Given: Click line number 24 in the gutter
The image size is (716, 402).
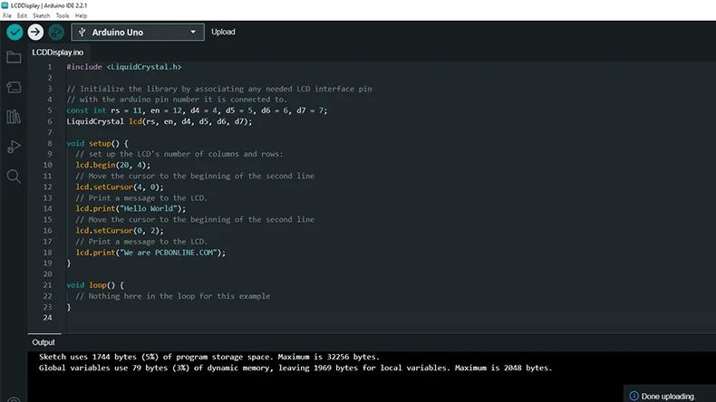Looking at the screenshot, I should (47, 318).
